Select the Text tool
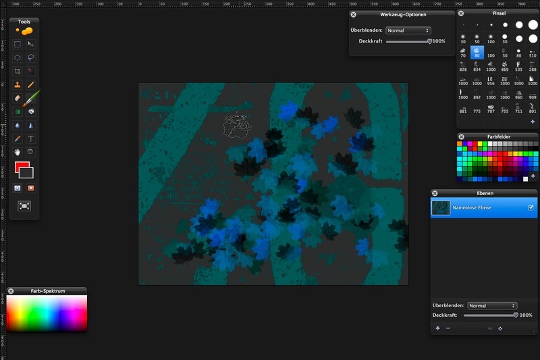 click(x=31, y=138)
